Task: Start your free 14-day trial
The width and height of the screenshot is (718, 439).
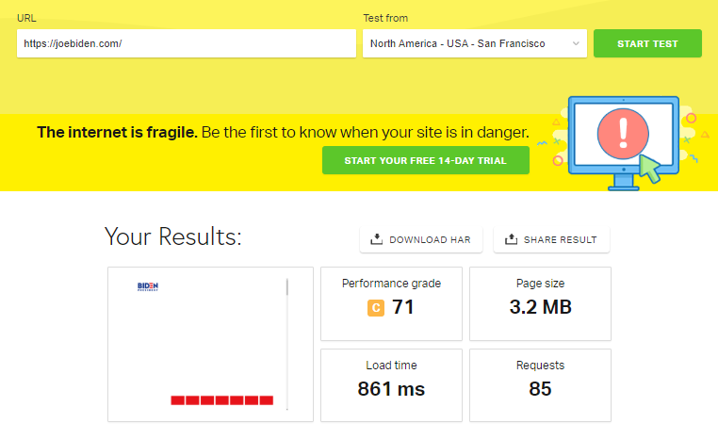Action: (x=426, y=160)
